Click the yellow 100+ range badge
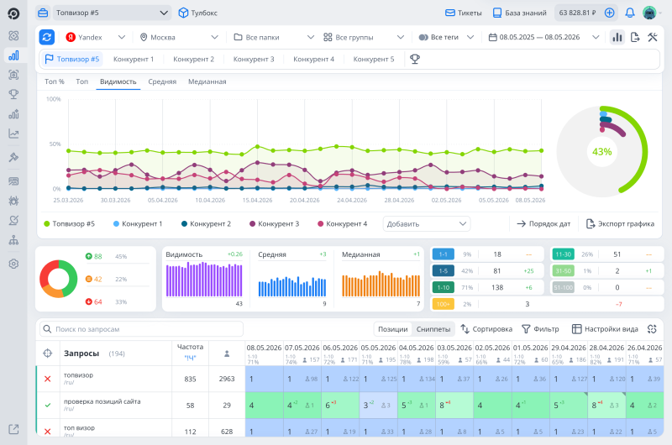 (x=444, y=304)
